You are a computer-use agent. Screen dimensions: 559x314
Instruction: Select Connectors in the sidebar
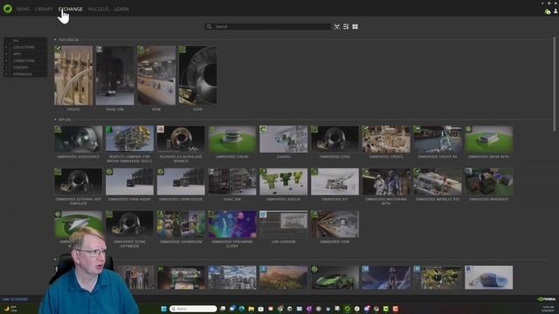(24, 61)
